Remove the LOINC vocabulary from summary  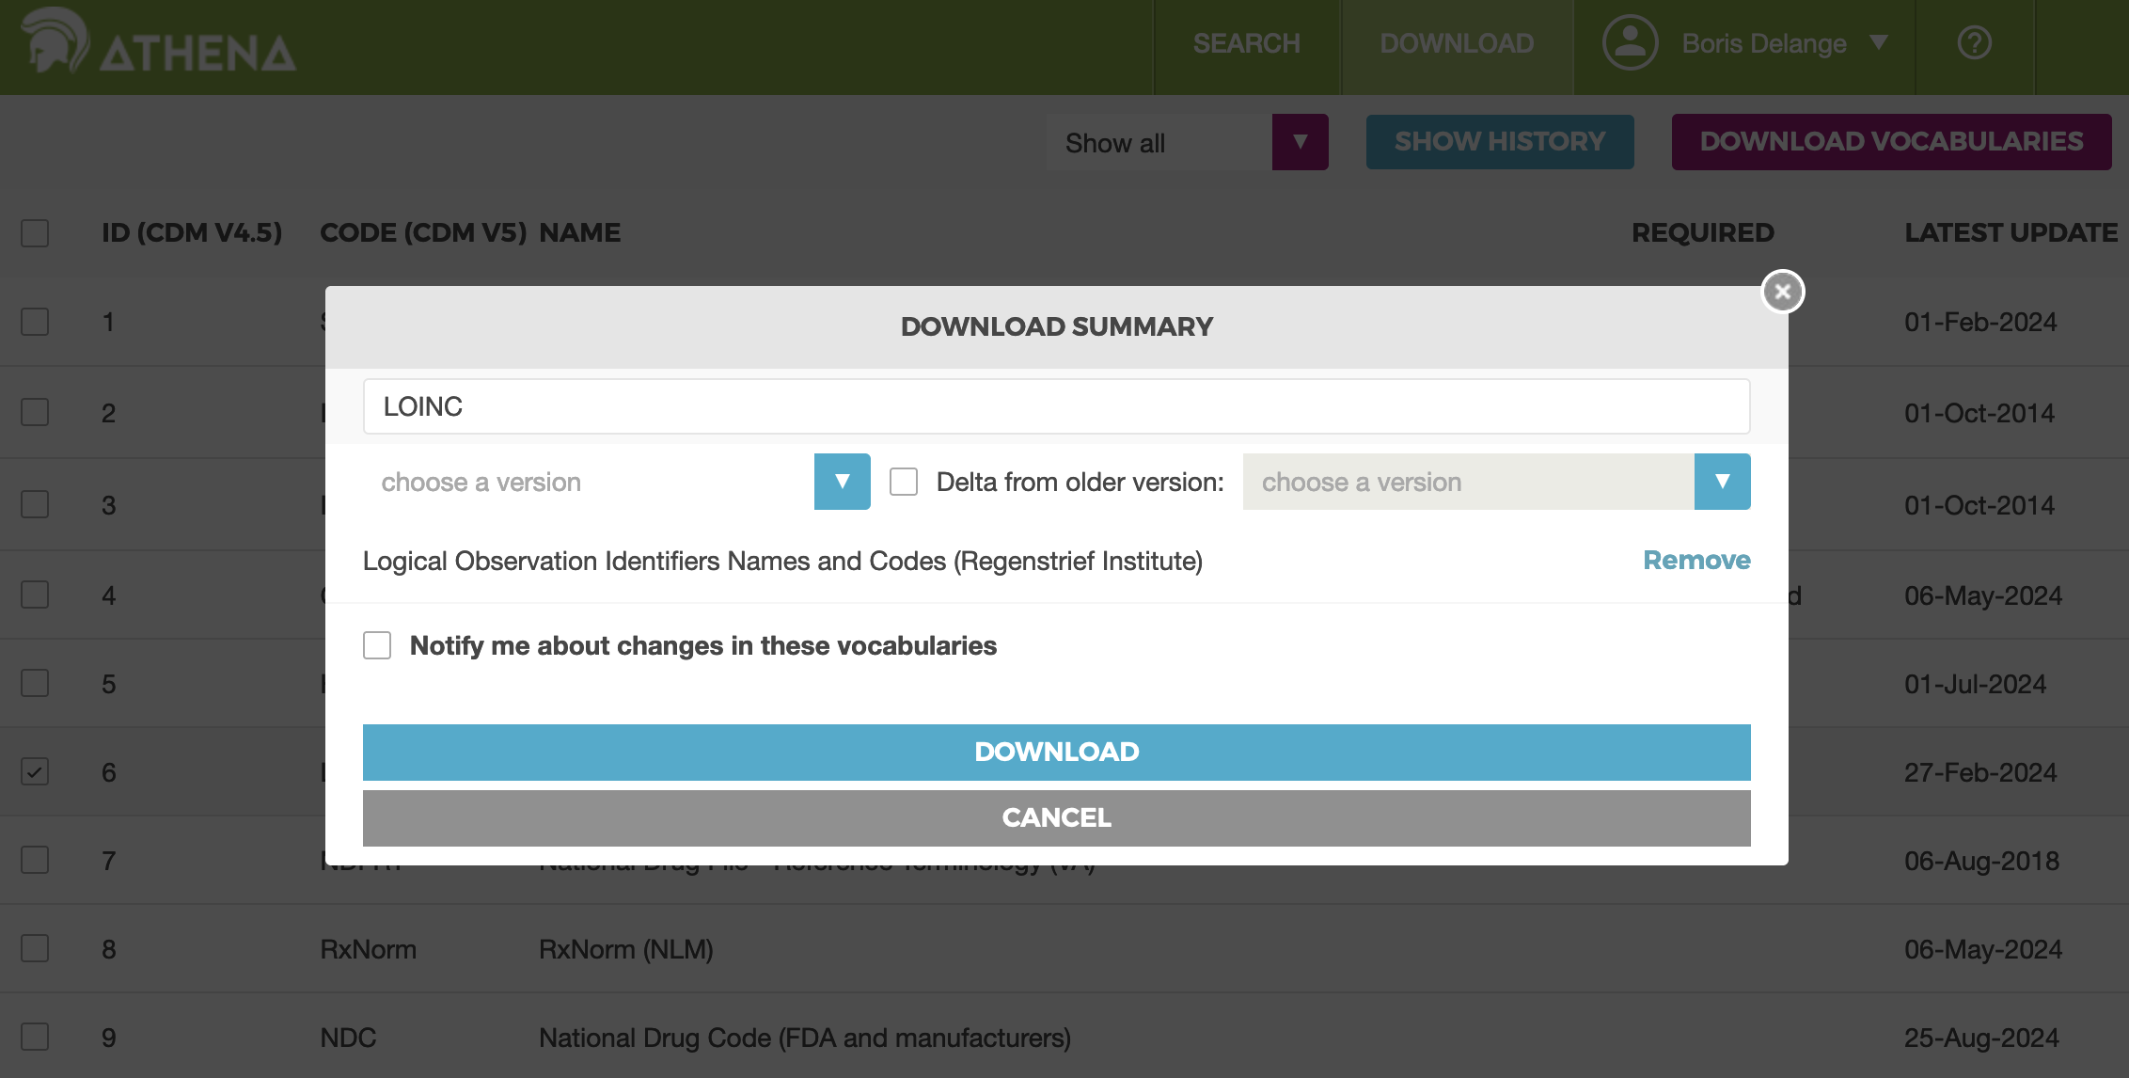point(1696,560)
